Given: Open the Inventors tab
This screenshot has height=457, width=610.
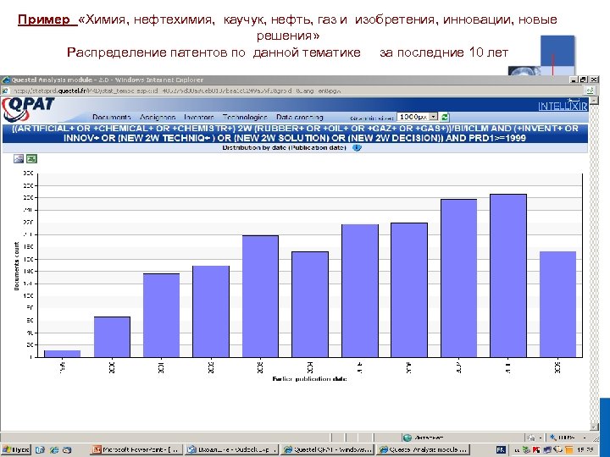Looking at the screenshot, I should click(x=199, y=117).
